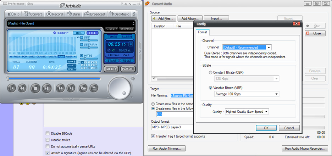Uncheck Attach a signature option
Viewport: 332px width, 156px height.
pyautogui.click(x=48, y=153)
